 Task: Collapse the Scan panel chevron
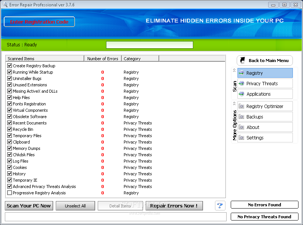point(234,70)
